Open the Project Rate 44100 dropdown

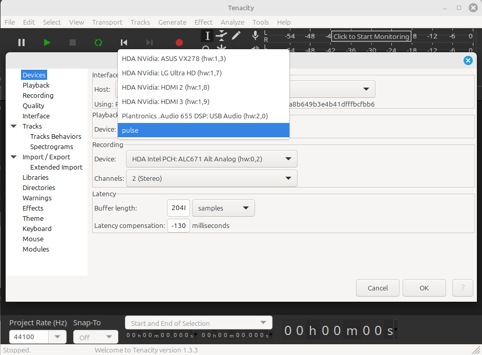57,337
